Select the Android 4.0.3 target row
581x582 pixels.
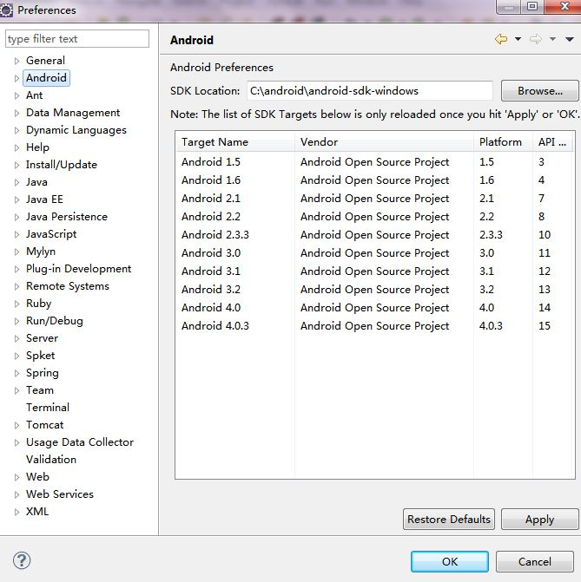coord(375,325)
